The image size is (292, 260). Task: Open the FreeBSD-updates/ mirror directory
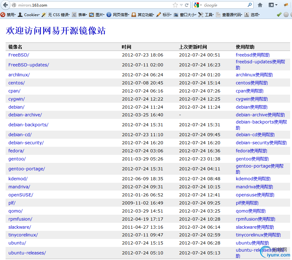point(29,65)
